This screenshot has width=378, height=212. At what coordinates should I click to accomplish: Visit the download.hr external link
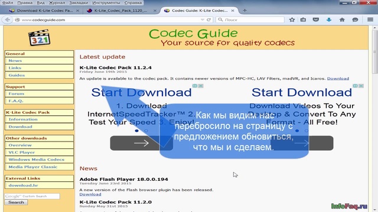coord(24,185)
